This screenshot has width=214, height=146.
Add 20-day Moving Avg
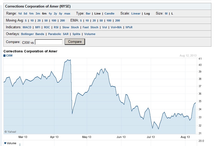pos(39,20)
